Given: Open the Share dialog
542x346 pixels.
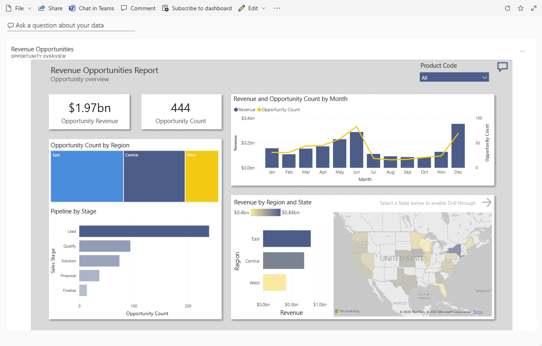Looking at the screenshot, I should pos(50,8).
